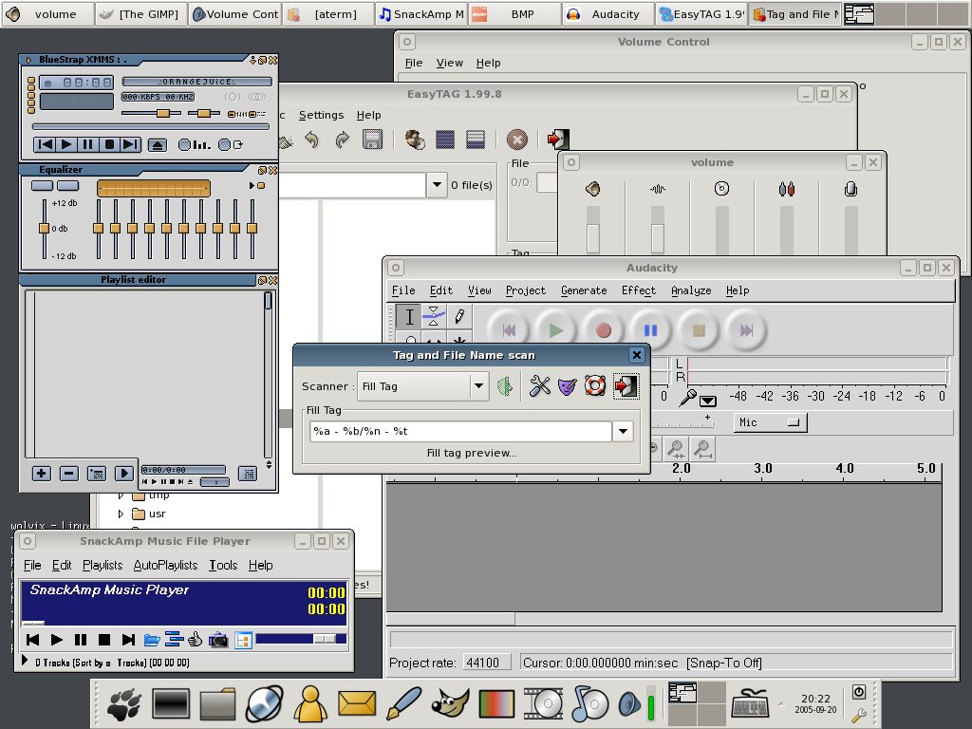Click the exit door icon in the scanner dialog
Viewport: 972px width, 729px height.
626,386
